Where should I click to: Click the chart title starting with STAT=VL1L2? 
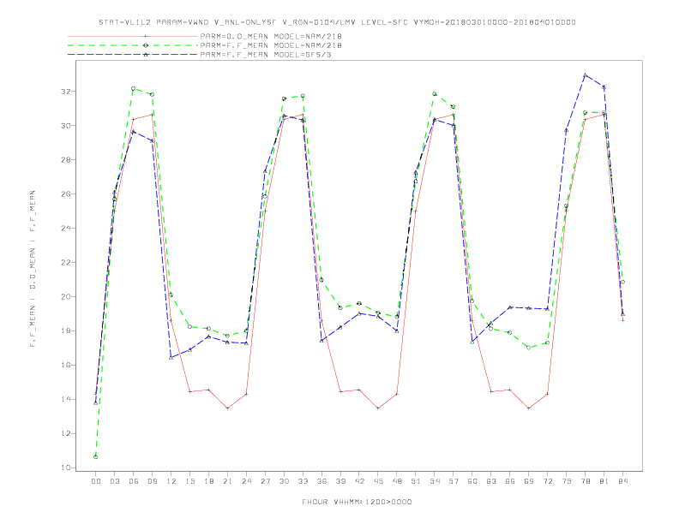coord(337,22)
